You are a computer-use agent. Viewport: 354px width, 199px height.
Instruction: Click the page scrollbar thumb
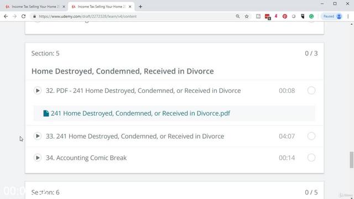(x=352, y=160)
